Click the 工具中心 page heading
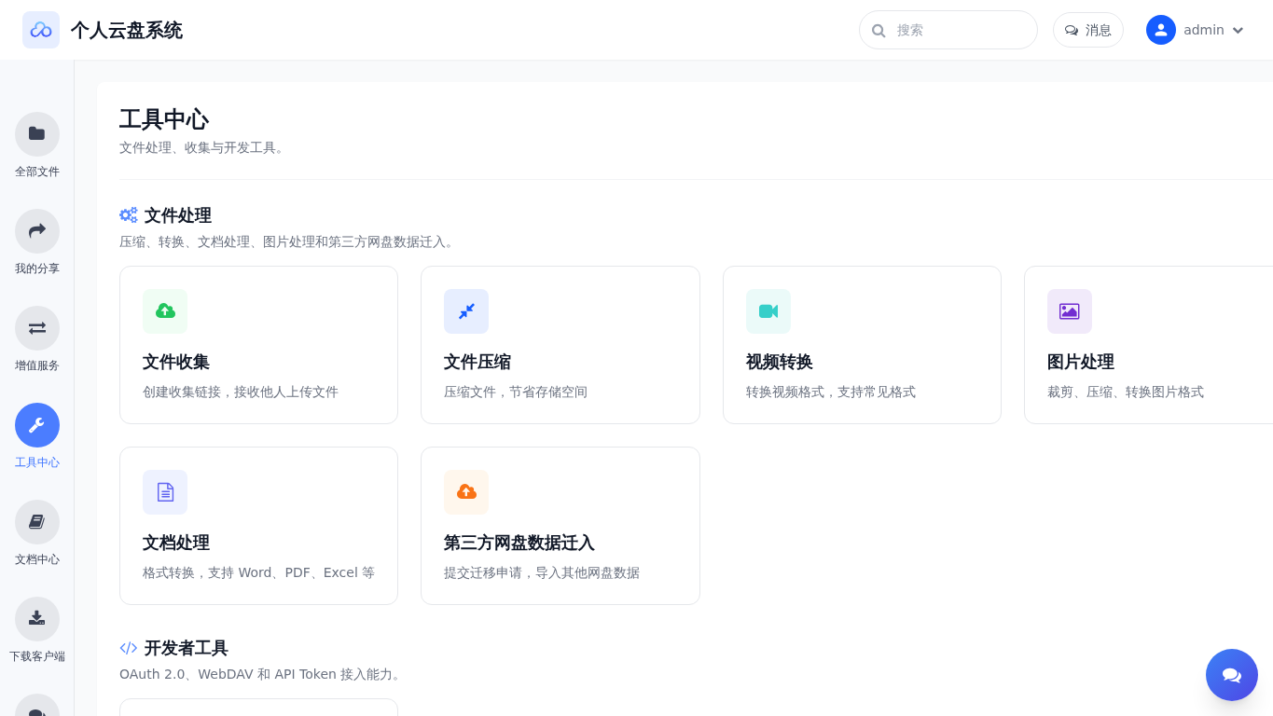 point(164,119)
